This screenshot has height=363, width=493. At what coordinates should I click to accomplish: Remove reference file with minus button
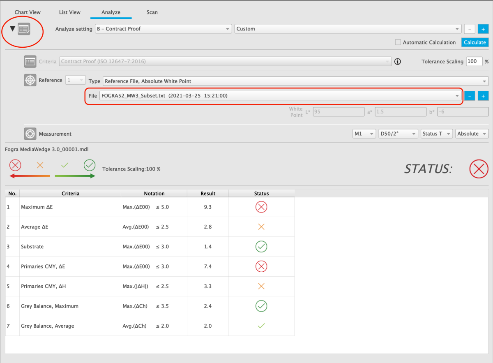pyautogui.click(x=470, y=96)
